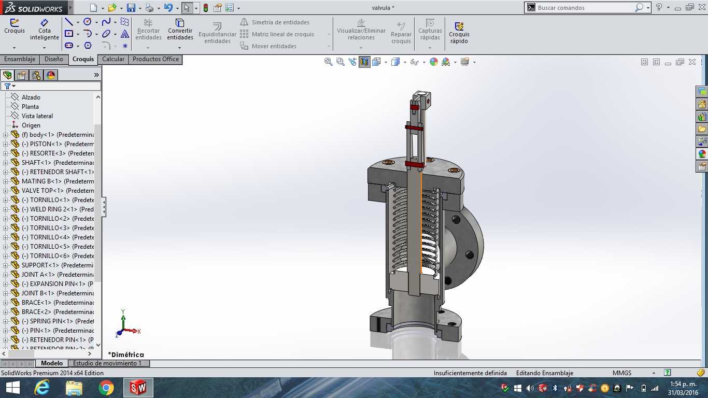Viewport: 708px width, 398px height.
Task: Open the Convertir entidades dropdown arrow
Action: [x=180, y=47]
